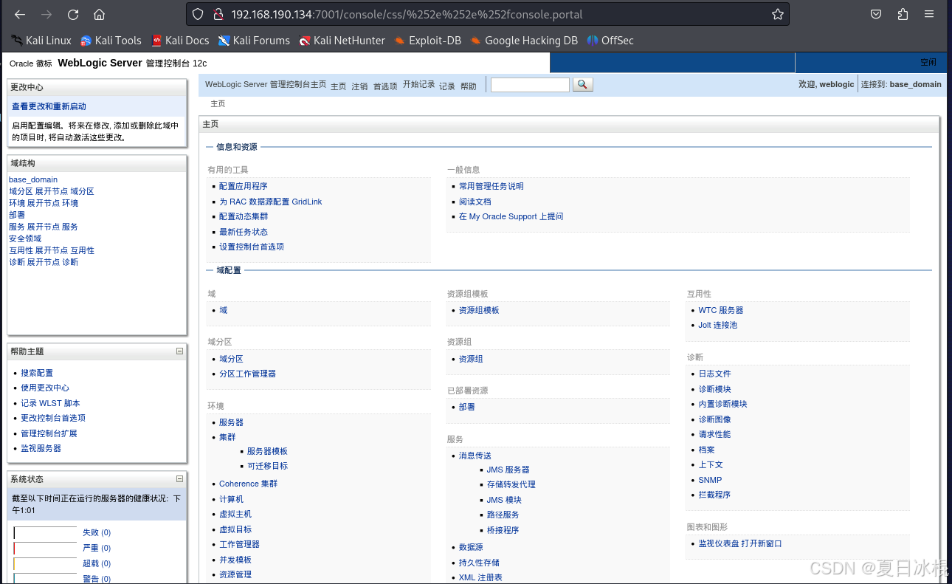952x584 pixels.
Task: Open the Kali Tools bookmark
Action: [x=111, y=41]
